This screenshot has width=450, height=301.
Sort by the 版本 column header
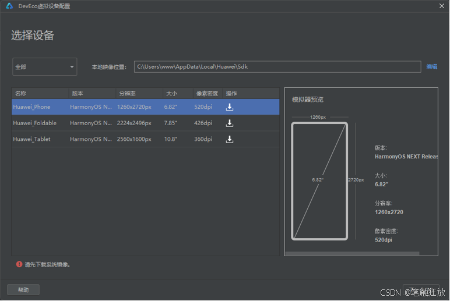click(x=93, y=94)
